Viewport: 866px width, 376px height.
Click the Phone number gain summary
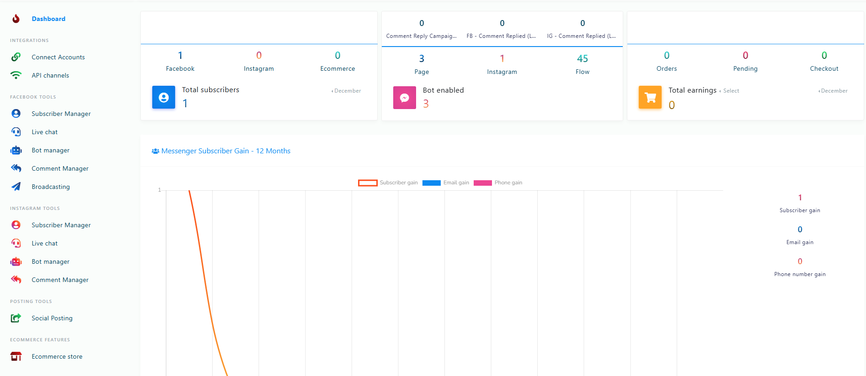tap(800, 267)
